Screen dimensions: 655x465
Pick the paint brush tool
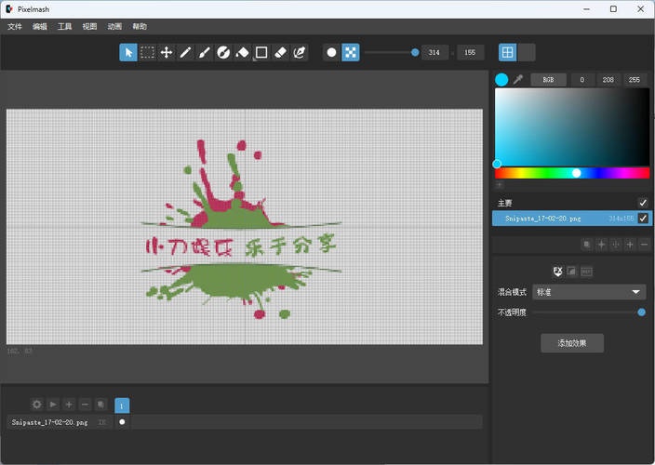[204, 52]
